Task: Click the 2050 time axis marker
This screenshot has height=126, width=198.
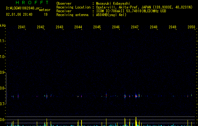Action: coord(191,27)
